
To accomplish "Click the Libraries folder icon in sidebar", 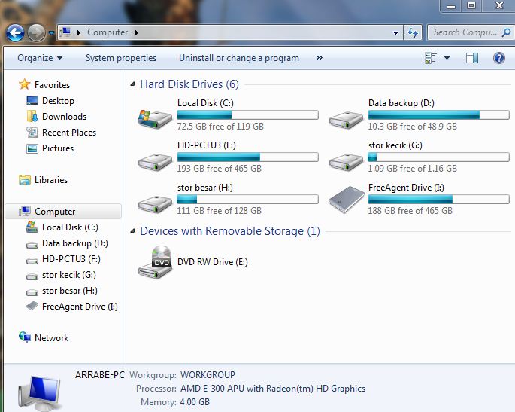I will [25, 180].
